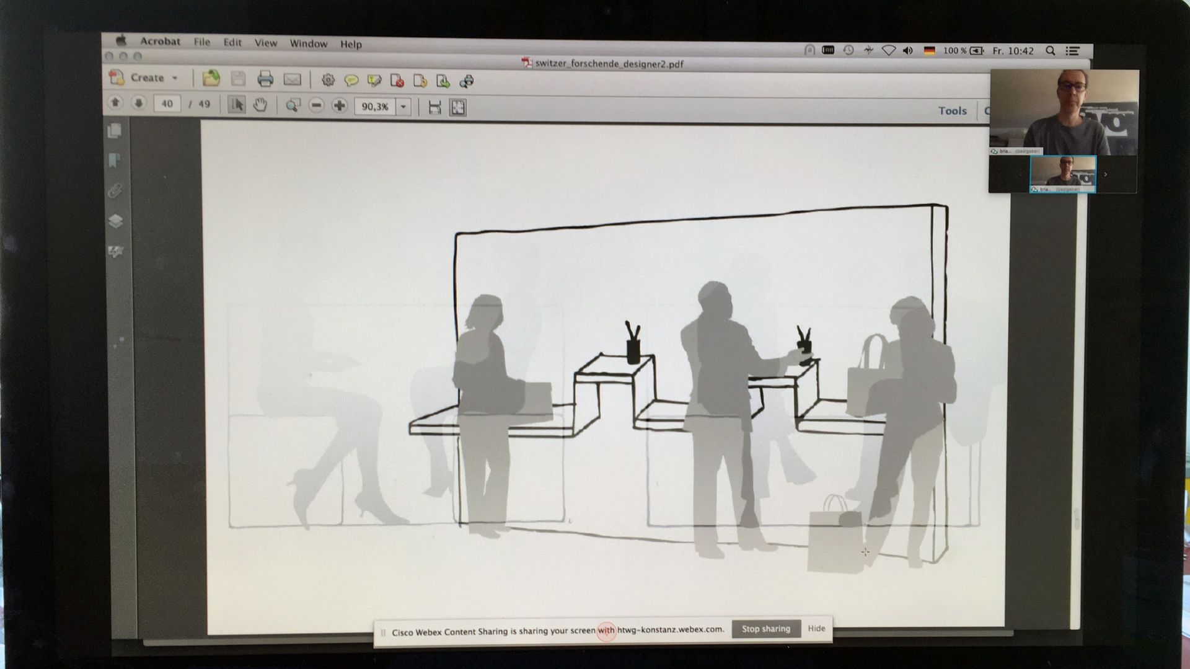Open the Tools pane

952,111
